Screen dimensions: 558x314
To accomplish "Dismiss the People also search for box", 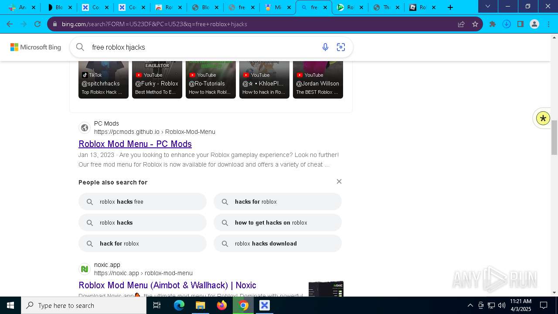I will [x=339, y=181].
